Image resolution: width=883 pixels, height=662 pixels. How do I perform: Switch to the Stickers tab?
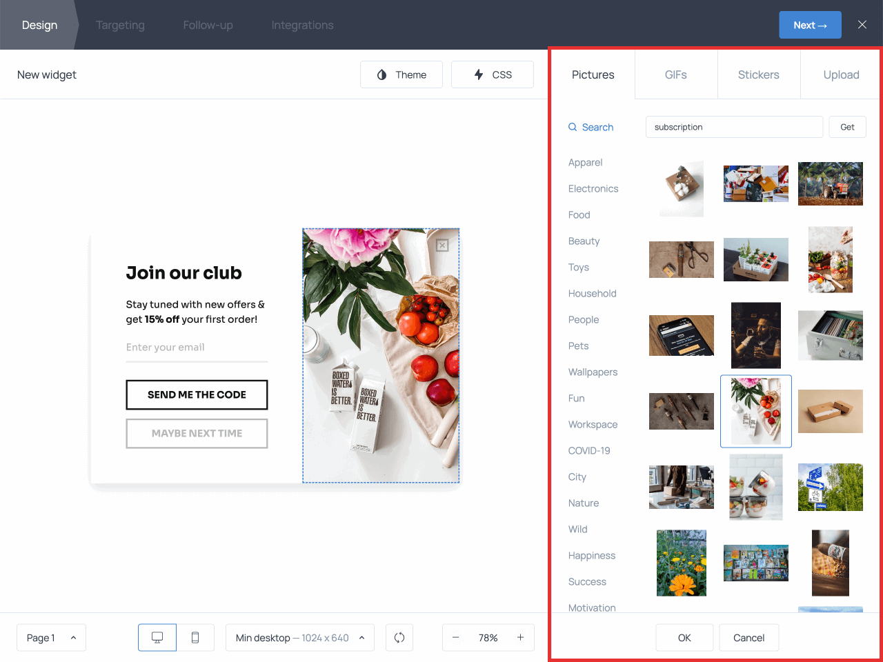point(759,74)
